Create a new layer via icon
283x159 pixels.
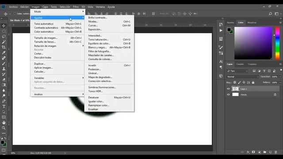pyautogui.click(x=270, y=152)
